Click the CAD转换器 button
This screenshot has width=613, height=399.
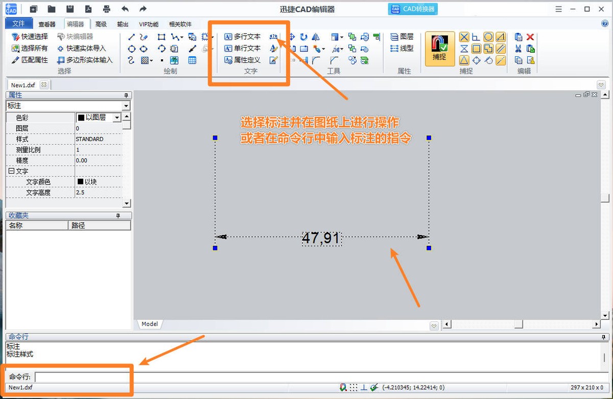tap(413, 9)
